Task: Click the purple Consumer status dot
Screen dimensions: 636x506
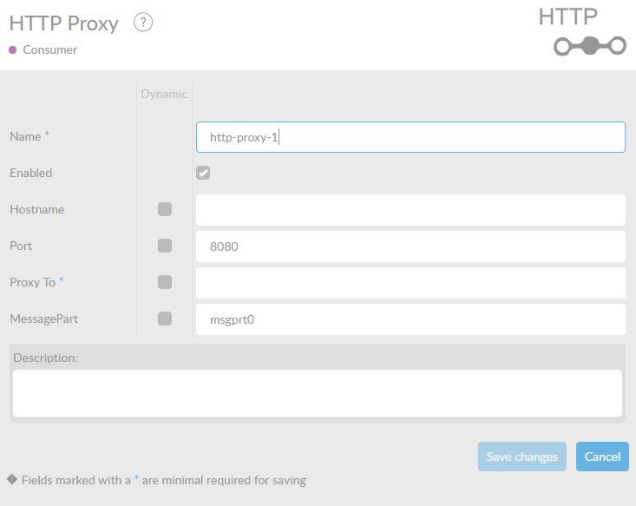Action: click(12, 50)
